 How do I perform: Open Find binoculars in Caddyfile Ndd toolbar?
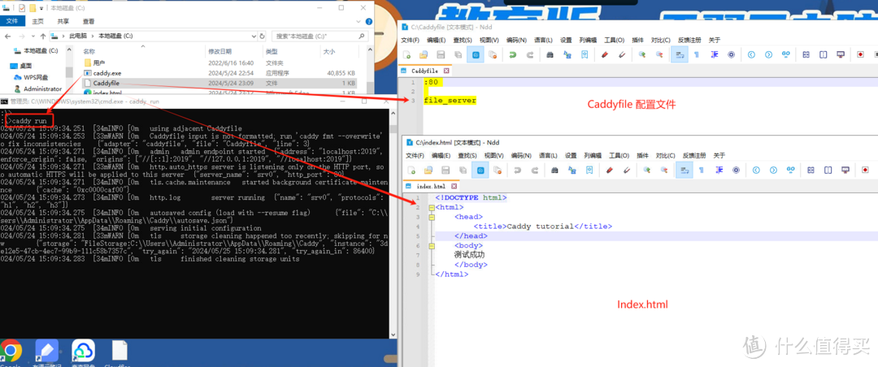(x=550, y=55)
